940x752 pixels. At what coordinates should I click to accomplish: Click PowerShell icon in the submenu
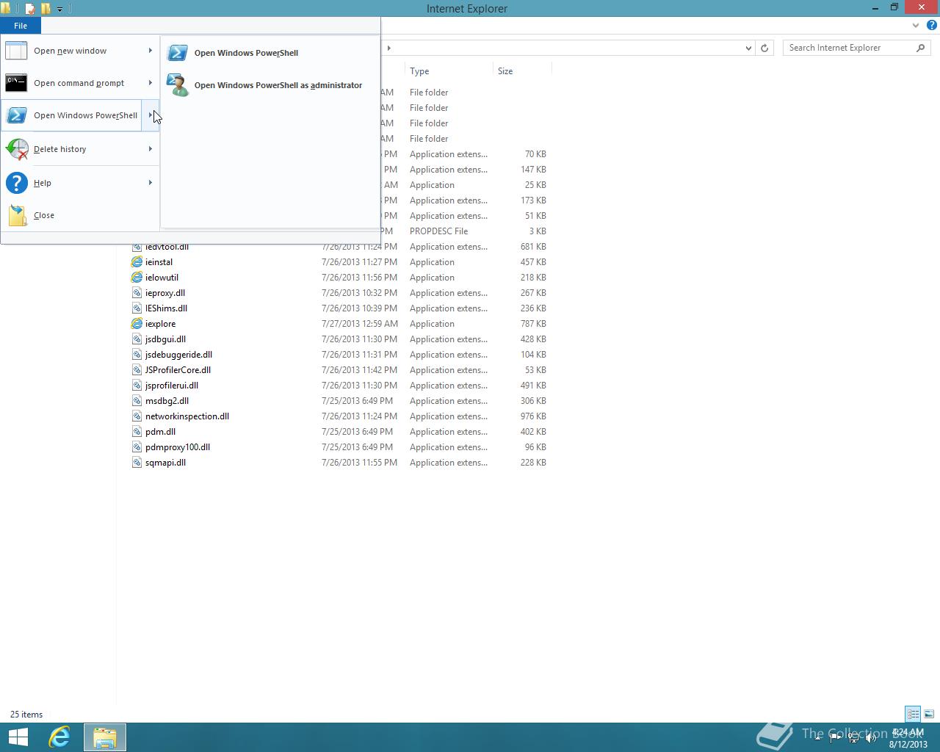point(177,53)
